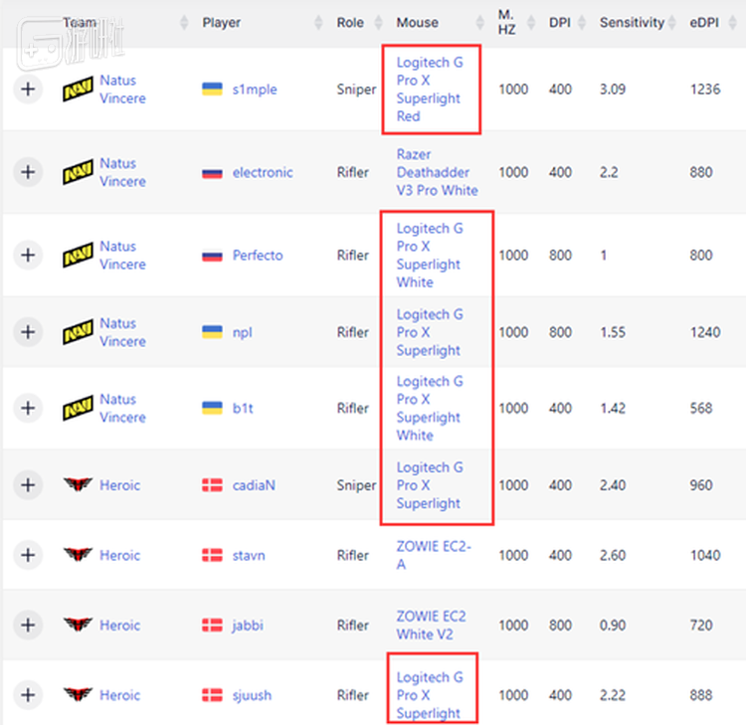Click the Ukraine flag beside s1mple

[212, 89]
